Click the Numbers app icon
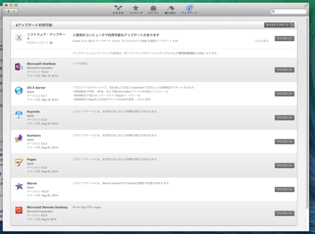Viewport: 315px width, 234px height. [x=19, y=138]
